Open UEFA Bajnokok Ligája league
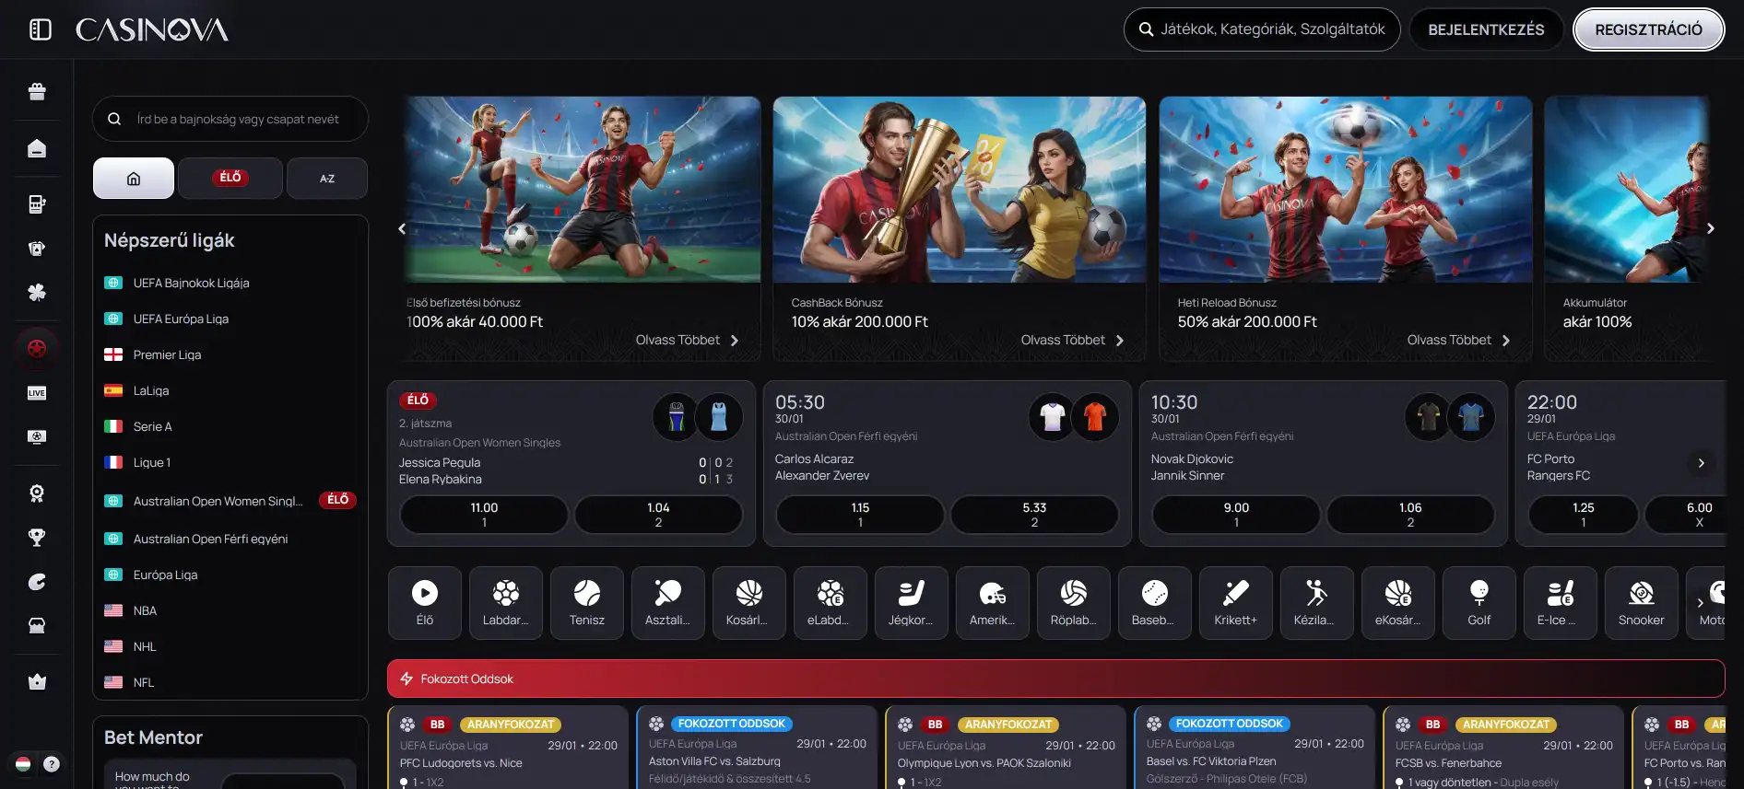 230,283
